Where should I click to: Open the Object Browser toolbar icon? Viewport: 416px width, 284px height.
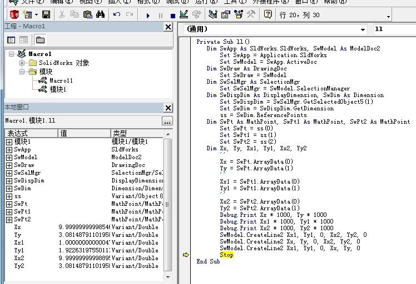[x=239, y=14]
